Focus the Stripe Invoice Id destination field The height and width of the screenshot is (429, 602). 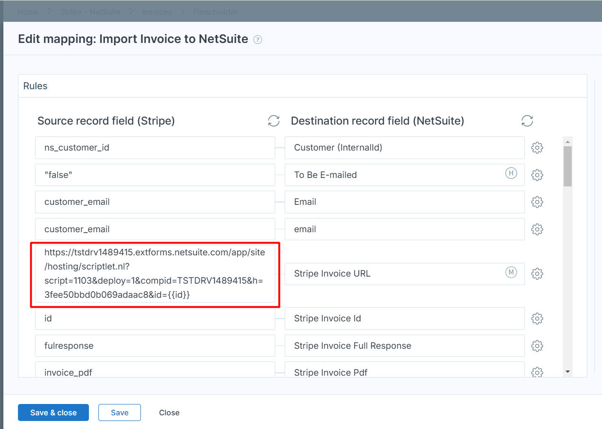(405, 319)
